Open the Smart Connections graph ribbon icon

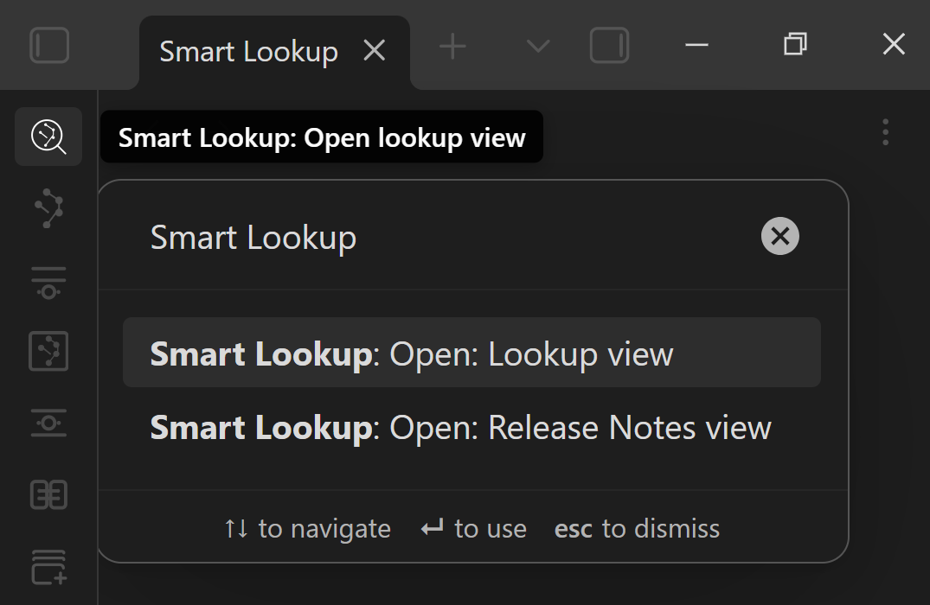pos(48,208)
